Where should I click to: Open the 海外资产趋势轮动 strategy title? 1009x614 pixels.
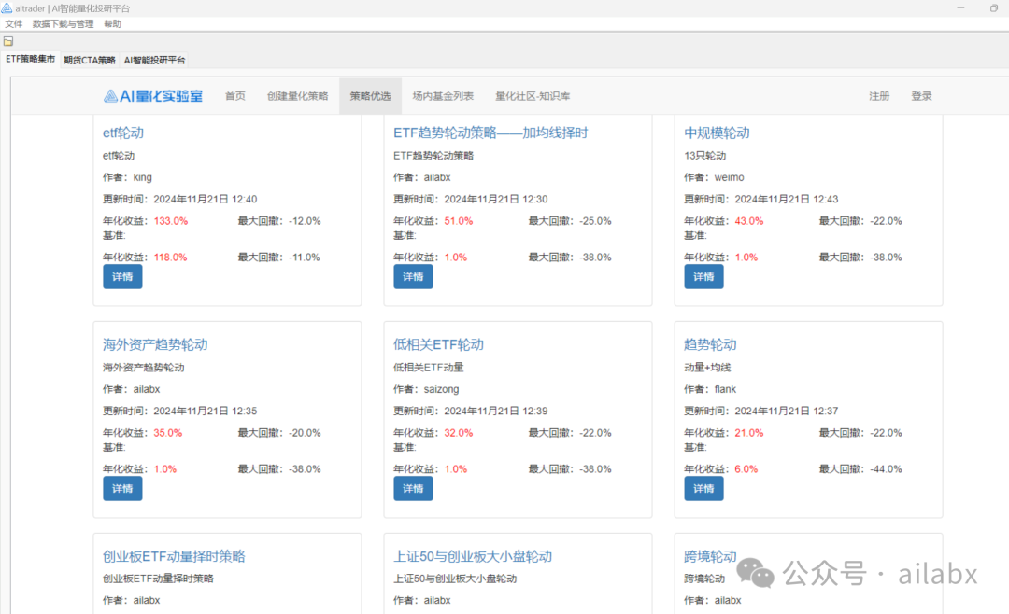[155, 344]
